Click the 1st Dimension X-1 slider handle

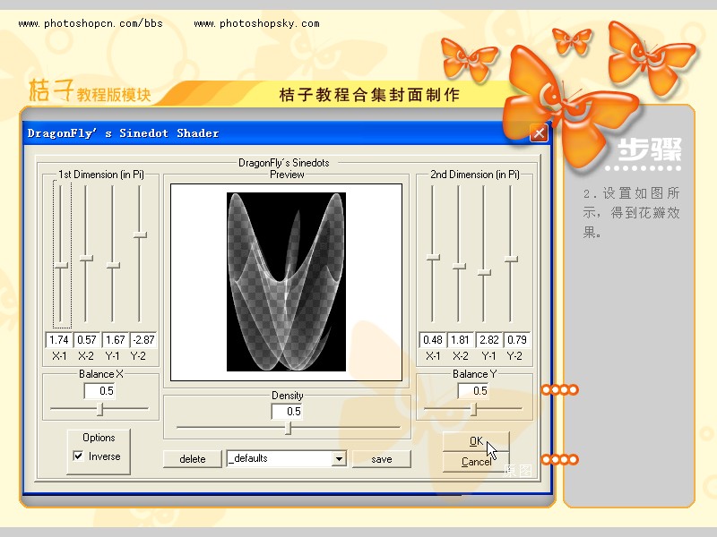click(x=61, y=265)
